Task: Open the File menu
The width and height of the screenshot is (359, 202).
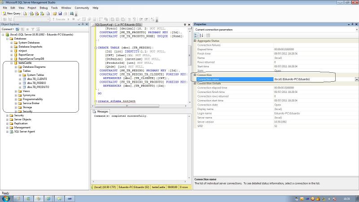Action: click(5, 8)
